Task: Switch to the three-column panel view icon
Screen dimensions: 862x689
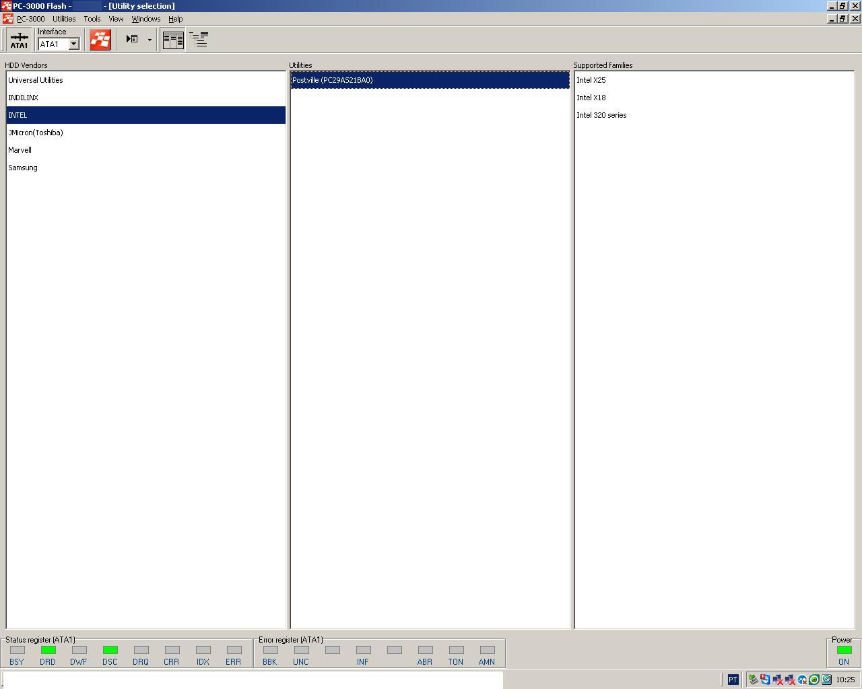Action: (173, 40)
